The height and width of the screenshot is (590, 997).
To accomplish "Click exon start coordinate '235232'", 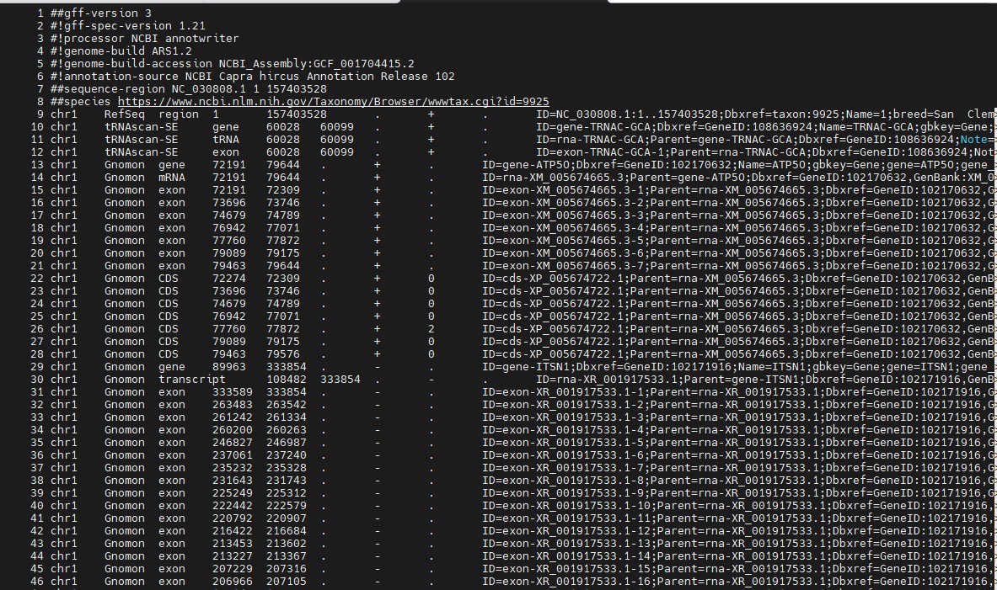I will click(x=232, y=468).
